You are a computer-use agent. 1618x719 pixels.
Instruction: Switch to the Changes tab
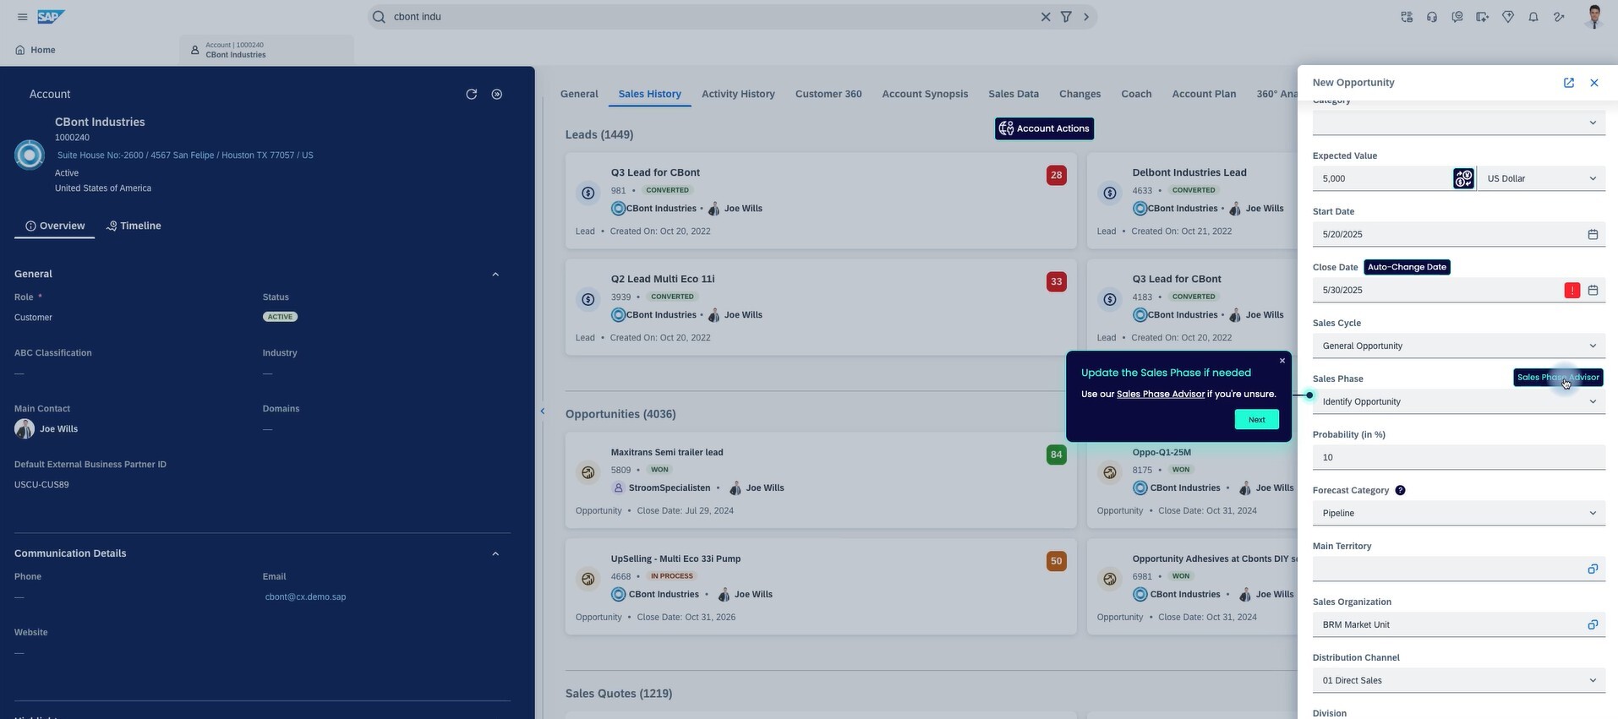[x=1080, y=94]
